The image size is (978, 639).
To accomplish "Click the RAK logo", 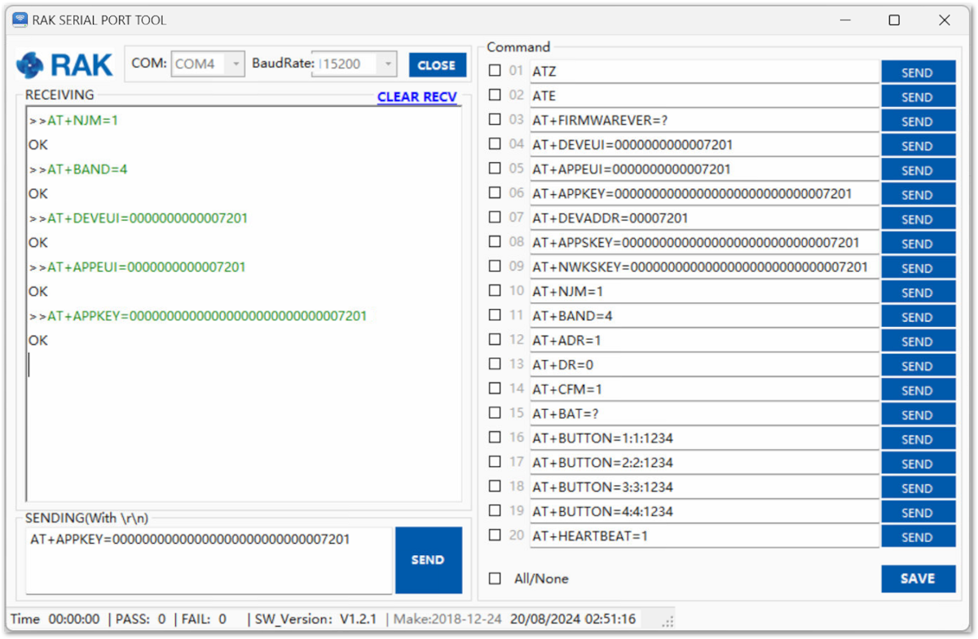I will 65,64.
